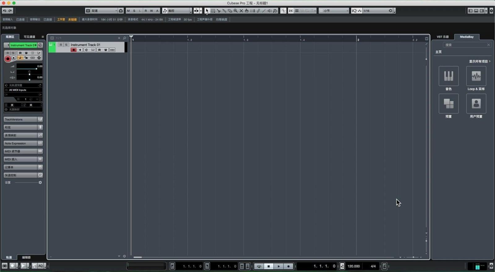The image size is (495, 272).
Task: Open the 预置 presets tile
Action: coord(449,104)
